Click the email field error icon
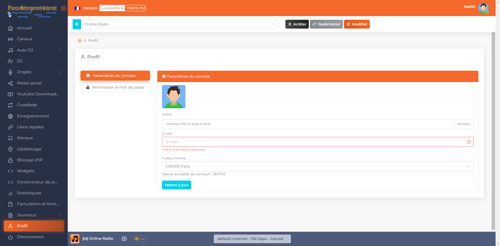Viewport: 500px width, 246px height. (469, 142)
